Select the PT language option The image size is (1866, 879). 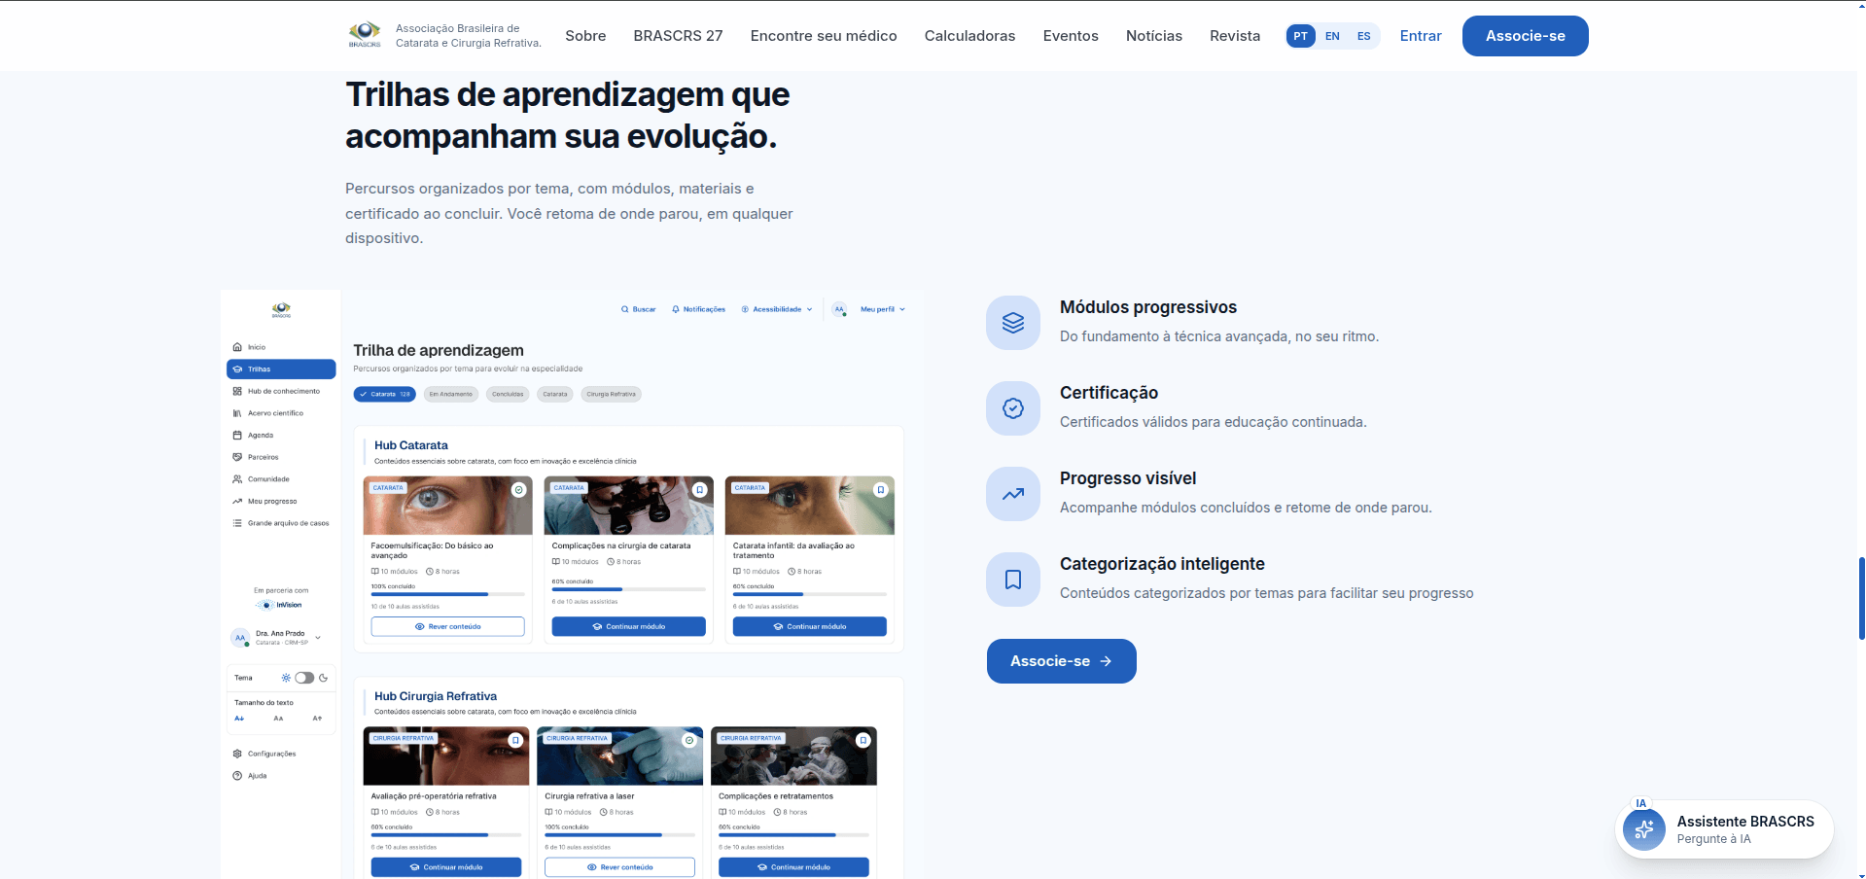coord(1300,36)
